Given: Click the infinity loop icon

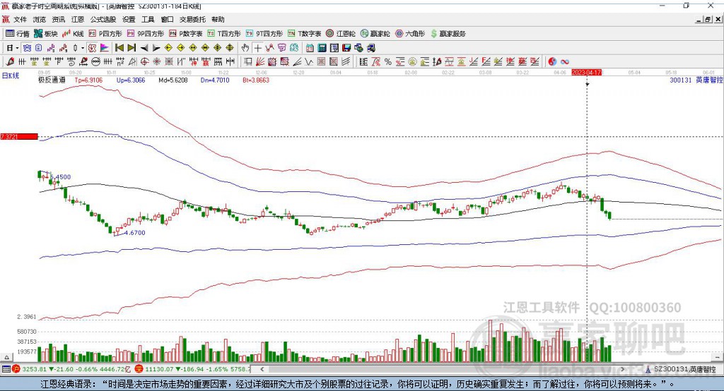Looking at the screenshot, I should coord(565,61).
